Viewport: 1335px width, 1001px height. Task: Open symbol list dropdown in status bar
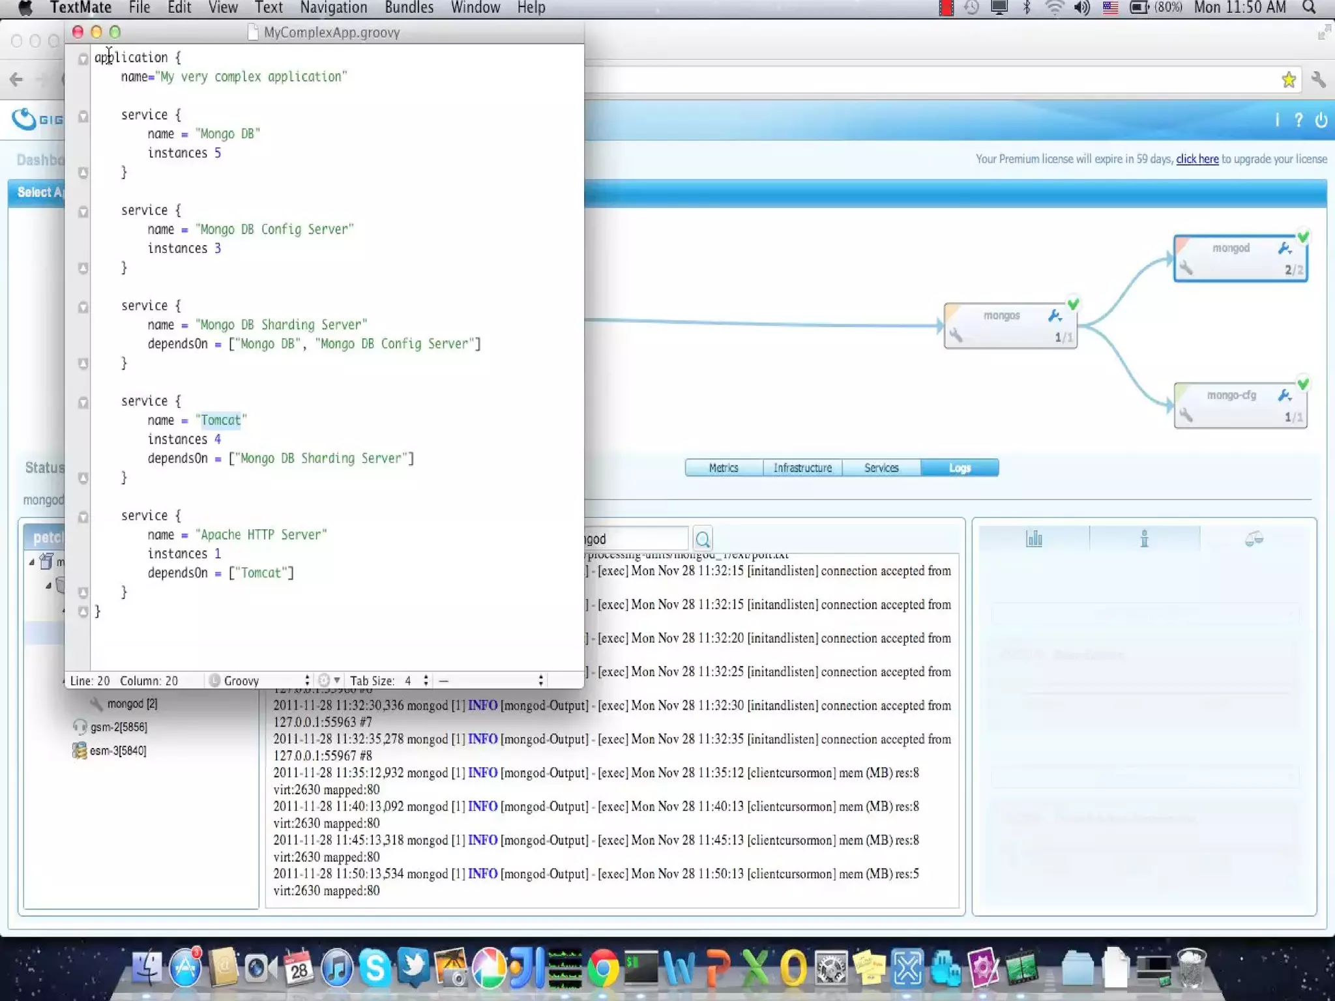click(x=492, y=680)
